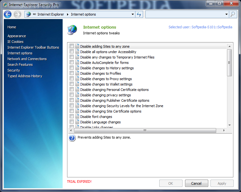The height and width of the screenshot is (192, 241).
Task: Click the OK button
Action: [x=171, y=183]
